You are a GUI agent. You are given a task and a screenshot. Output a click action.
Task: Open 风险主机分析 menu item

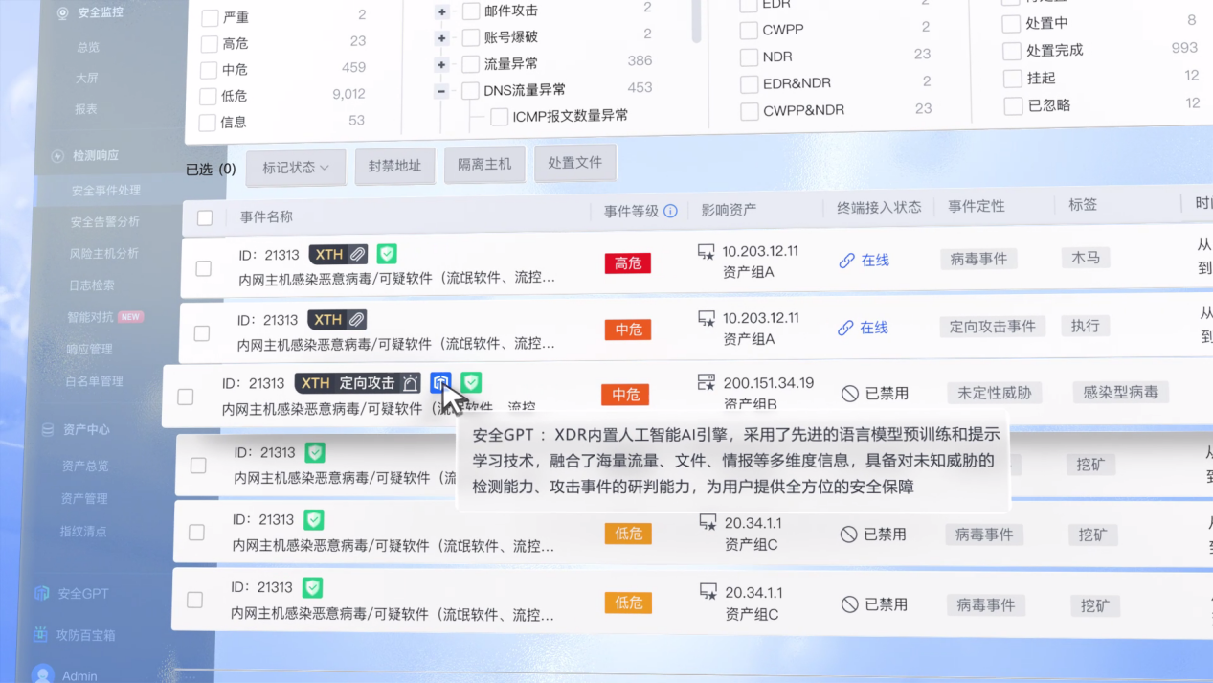(x=103, y=253)
